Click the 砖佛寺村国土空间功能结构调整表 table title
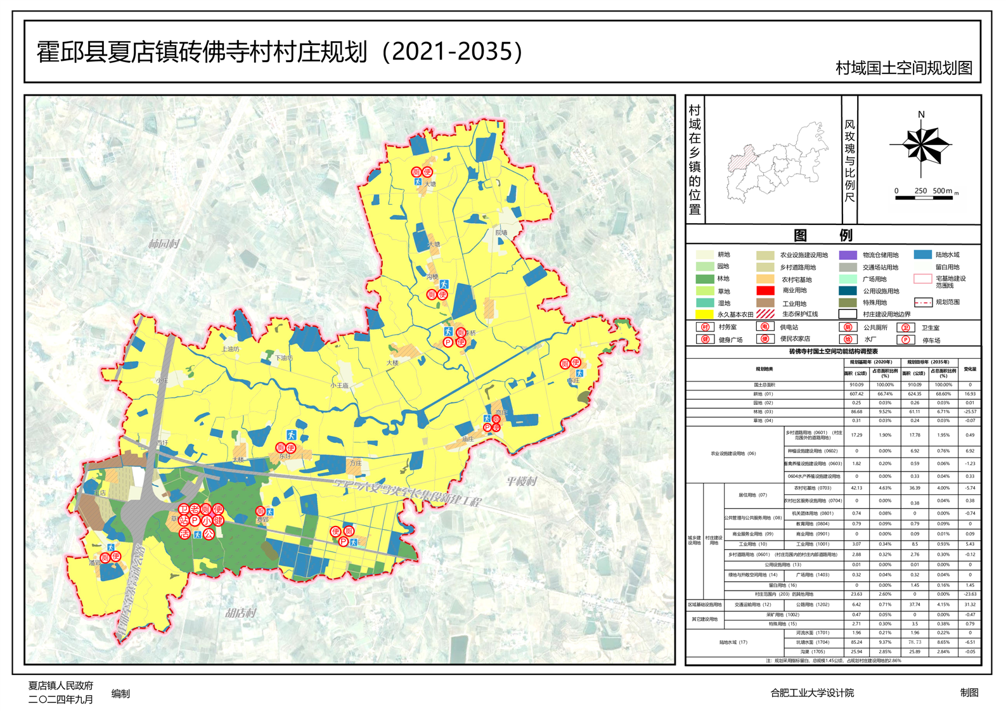This screenshot has height=711, width=1006. (x=833, y=351)
